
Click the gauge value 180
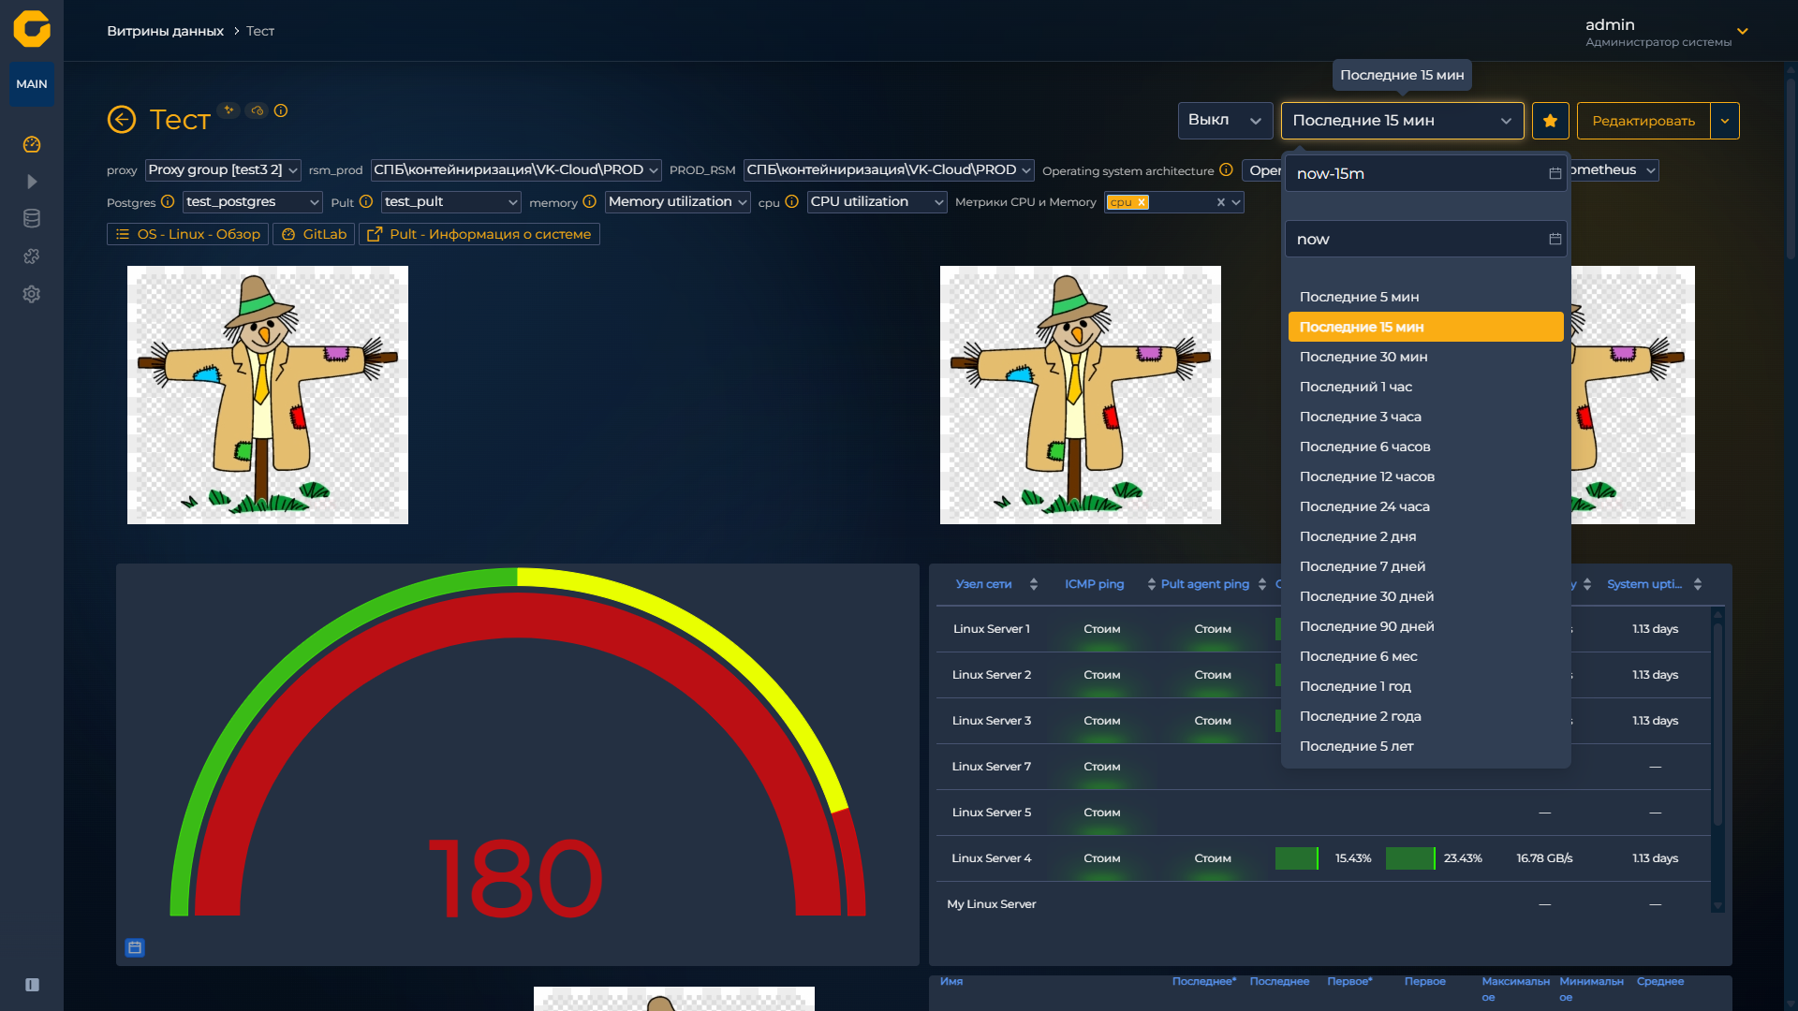pos(515,878)
